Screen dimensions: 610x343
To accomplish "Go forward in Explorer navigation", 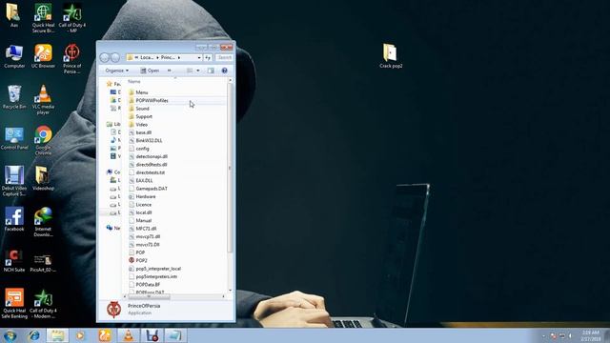I will tap(114, 57).
